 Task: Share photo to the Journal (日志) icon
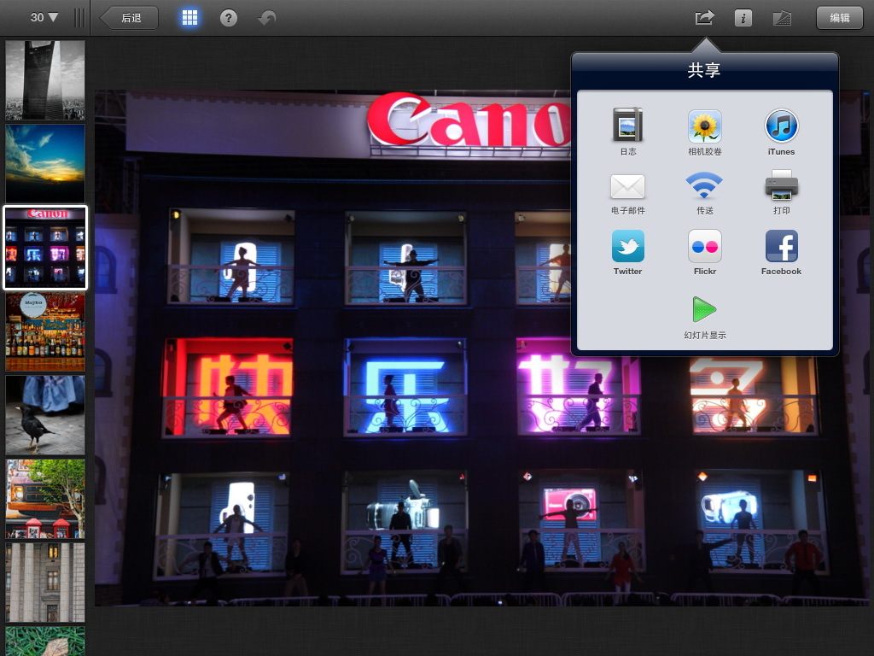click(x=627, y=126)
